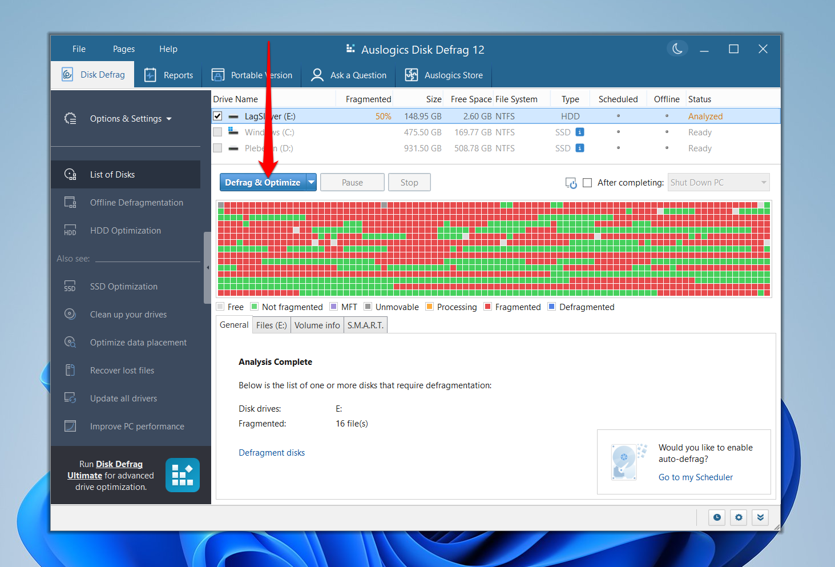Uncheck the LagSlayer (E:) drive checkbox
Viewport: 835px width, 567px height.
[217, 116]
